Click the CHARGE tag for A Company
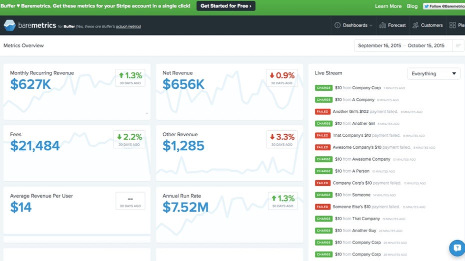 click(x=323, y=100)
